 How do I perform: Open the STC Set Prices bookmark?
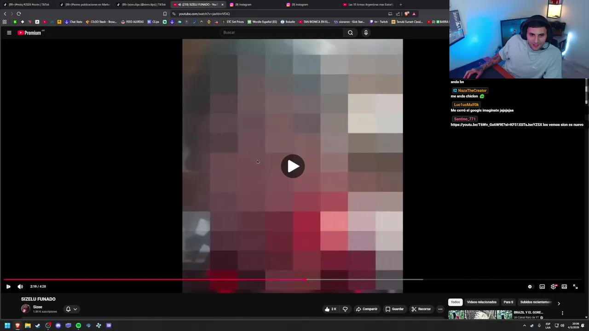[x=233, y=22]
